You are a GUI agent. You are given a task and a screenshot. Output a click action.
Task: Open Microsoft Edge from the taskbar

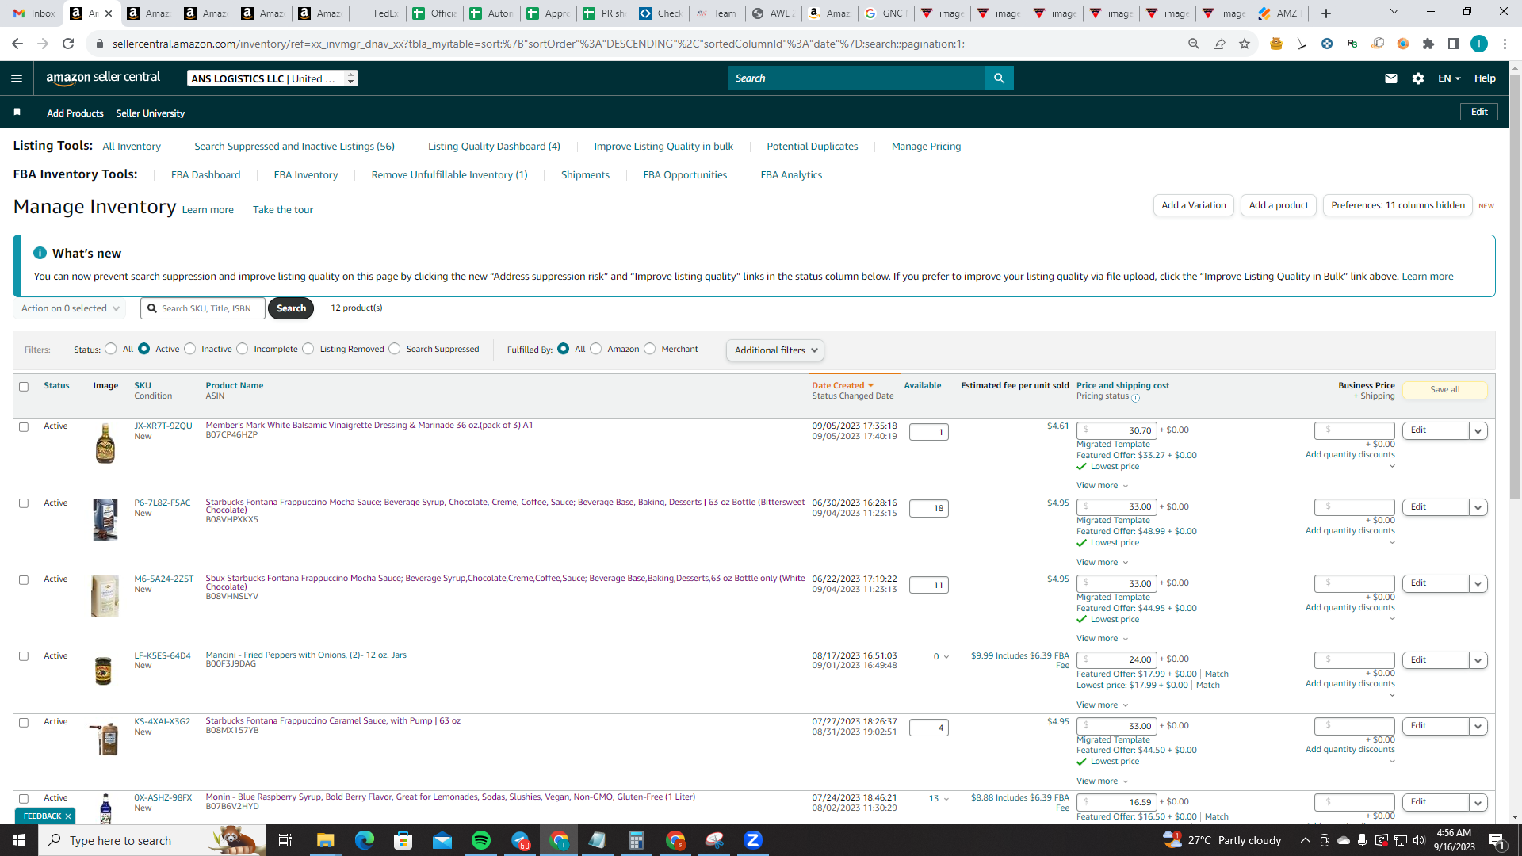tap(365, 840)
